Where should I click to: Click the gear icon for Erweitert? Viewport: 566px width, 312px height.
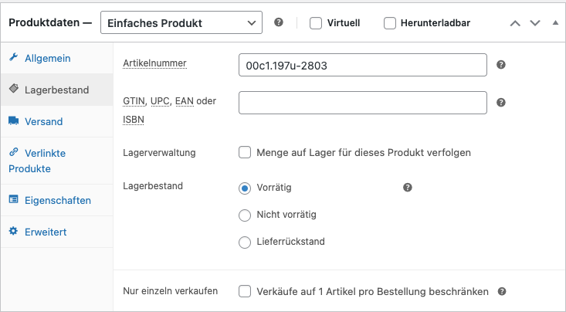click(x=13, y=232)
